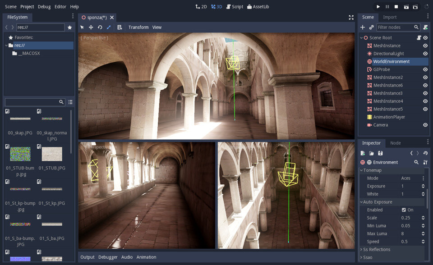433x265 pixels.
Task: Adjust Auto Exposure Scale stepper
Action: 423,218
